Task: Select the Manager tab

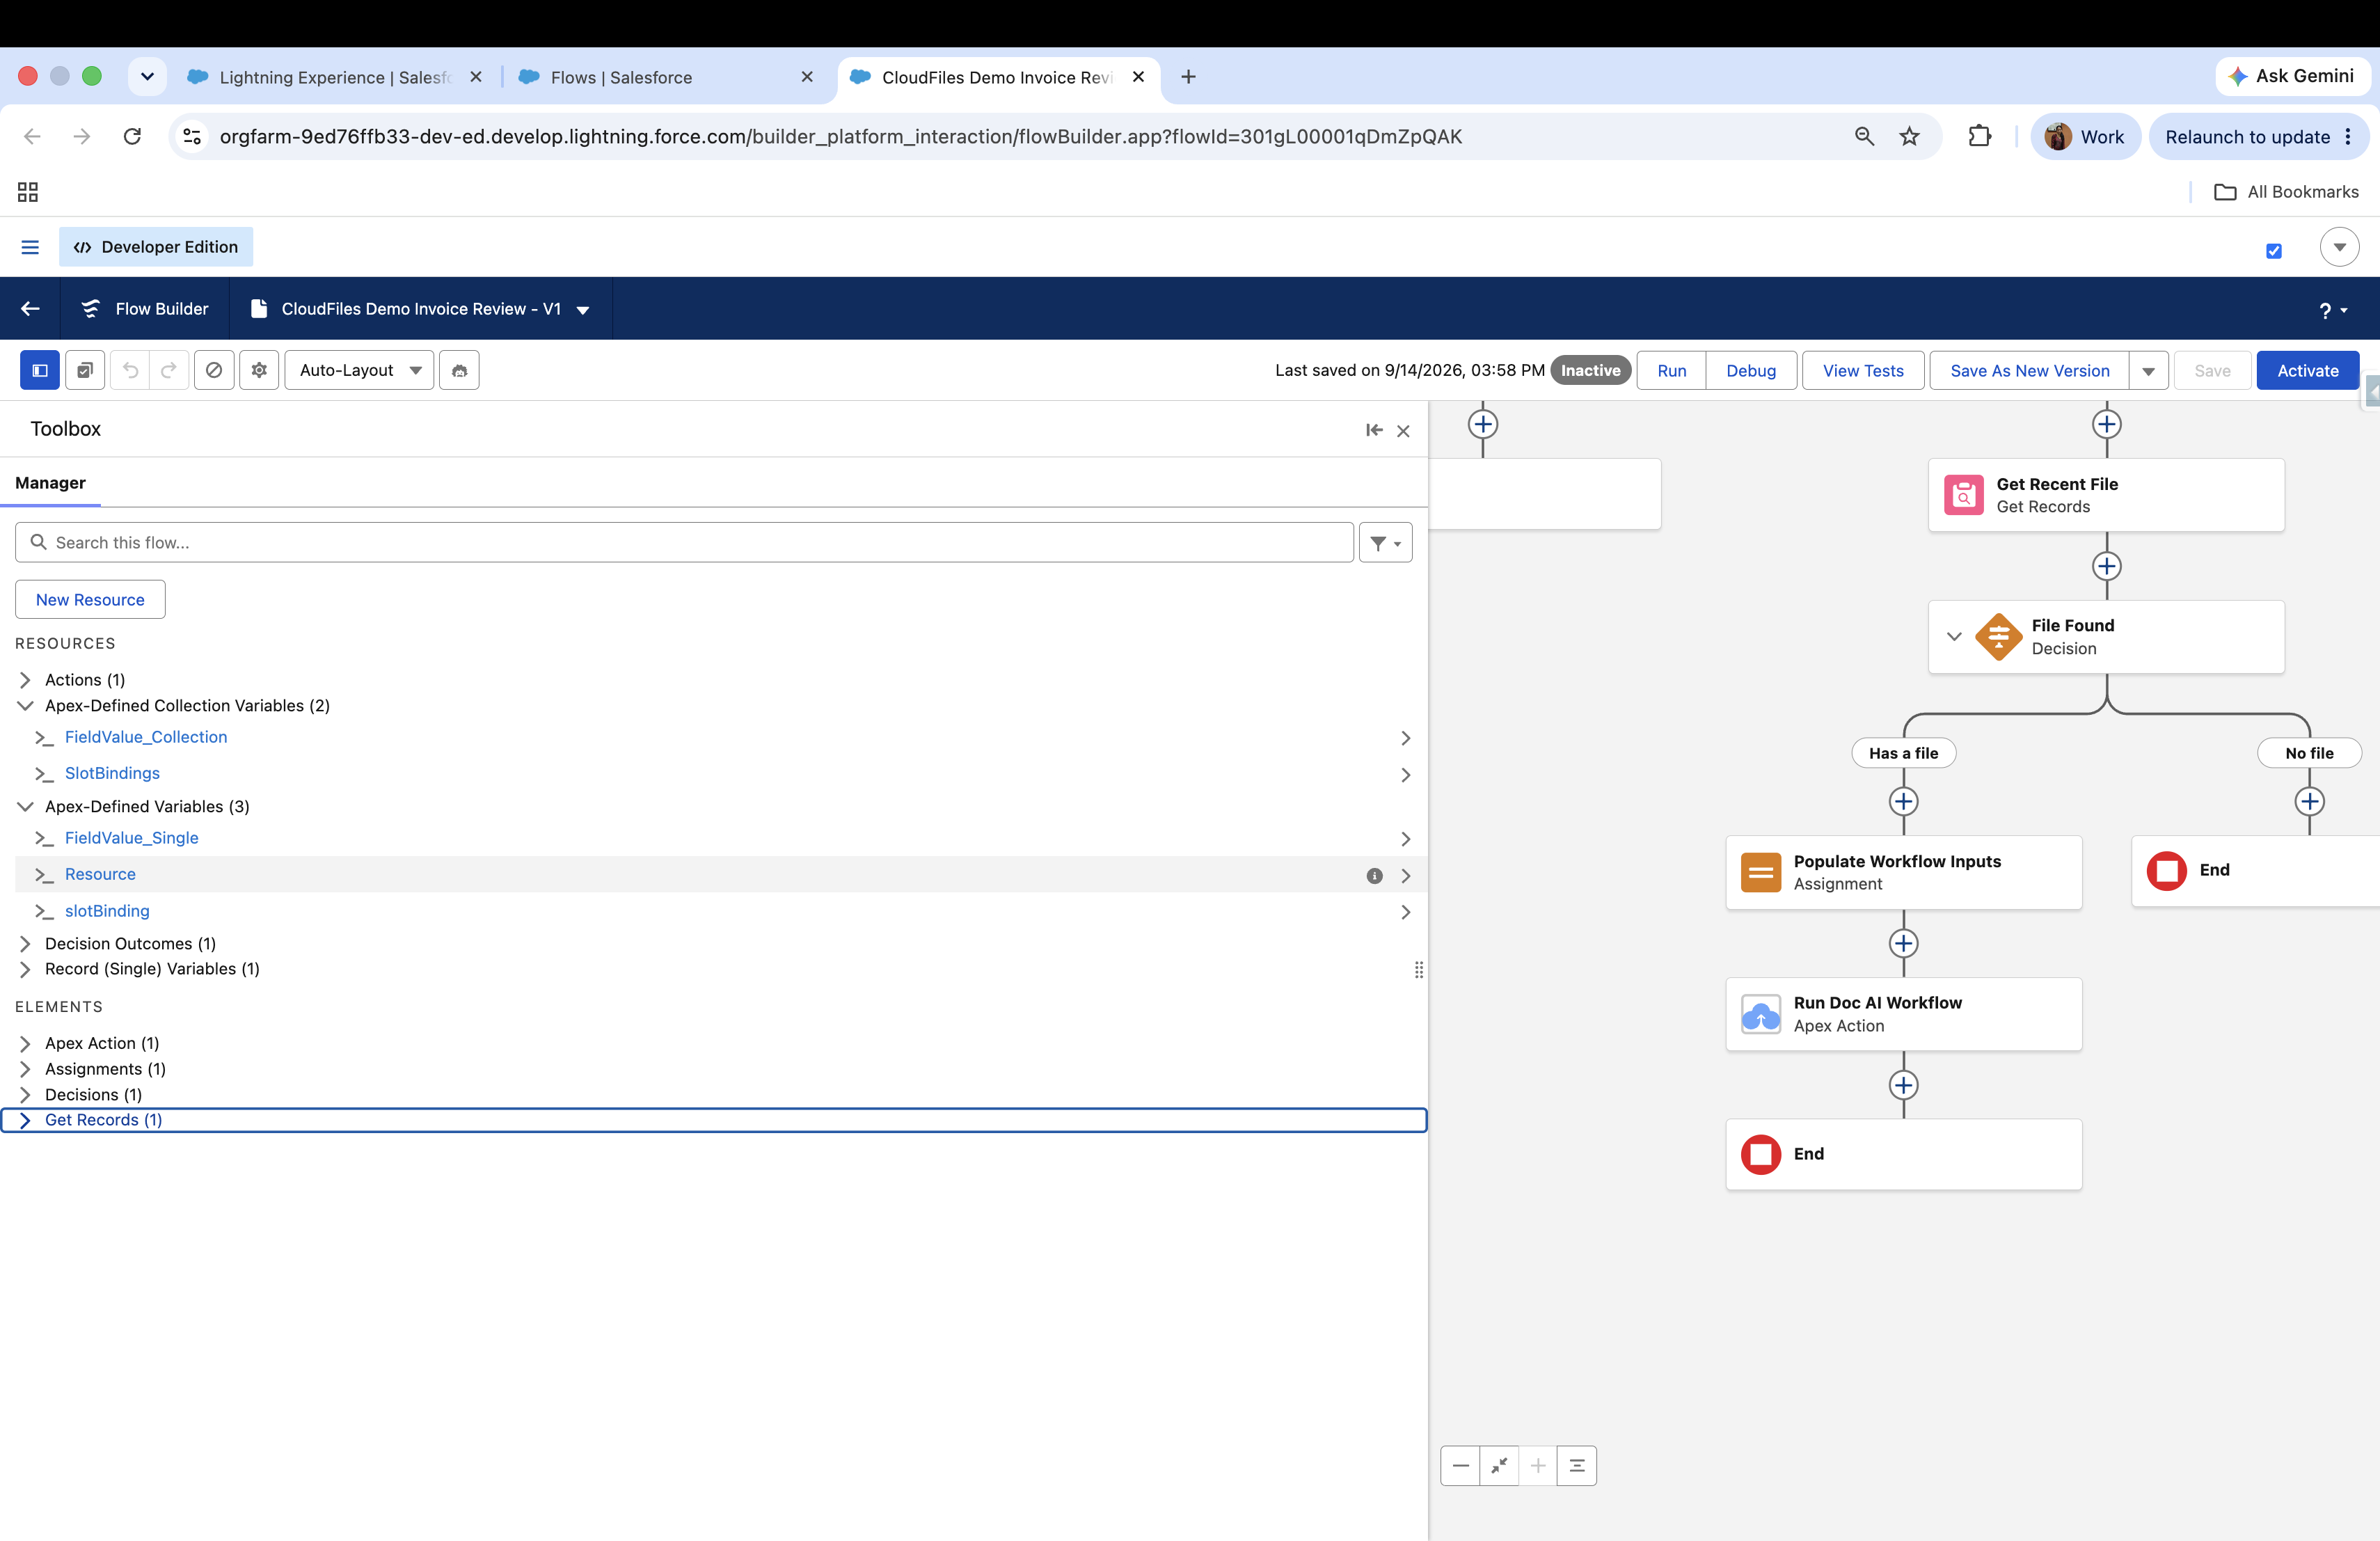Action: (x=50, y=483)
